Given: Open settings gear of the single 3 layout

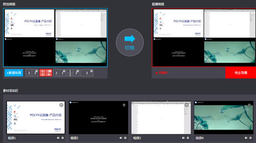Looking at the screenshot, I should click(91, 71).
